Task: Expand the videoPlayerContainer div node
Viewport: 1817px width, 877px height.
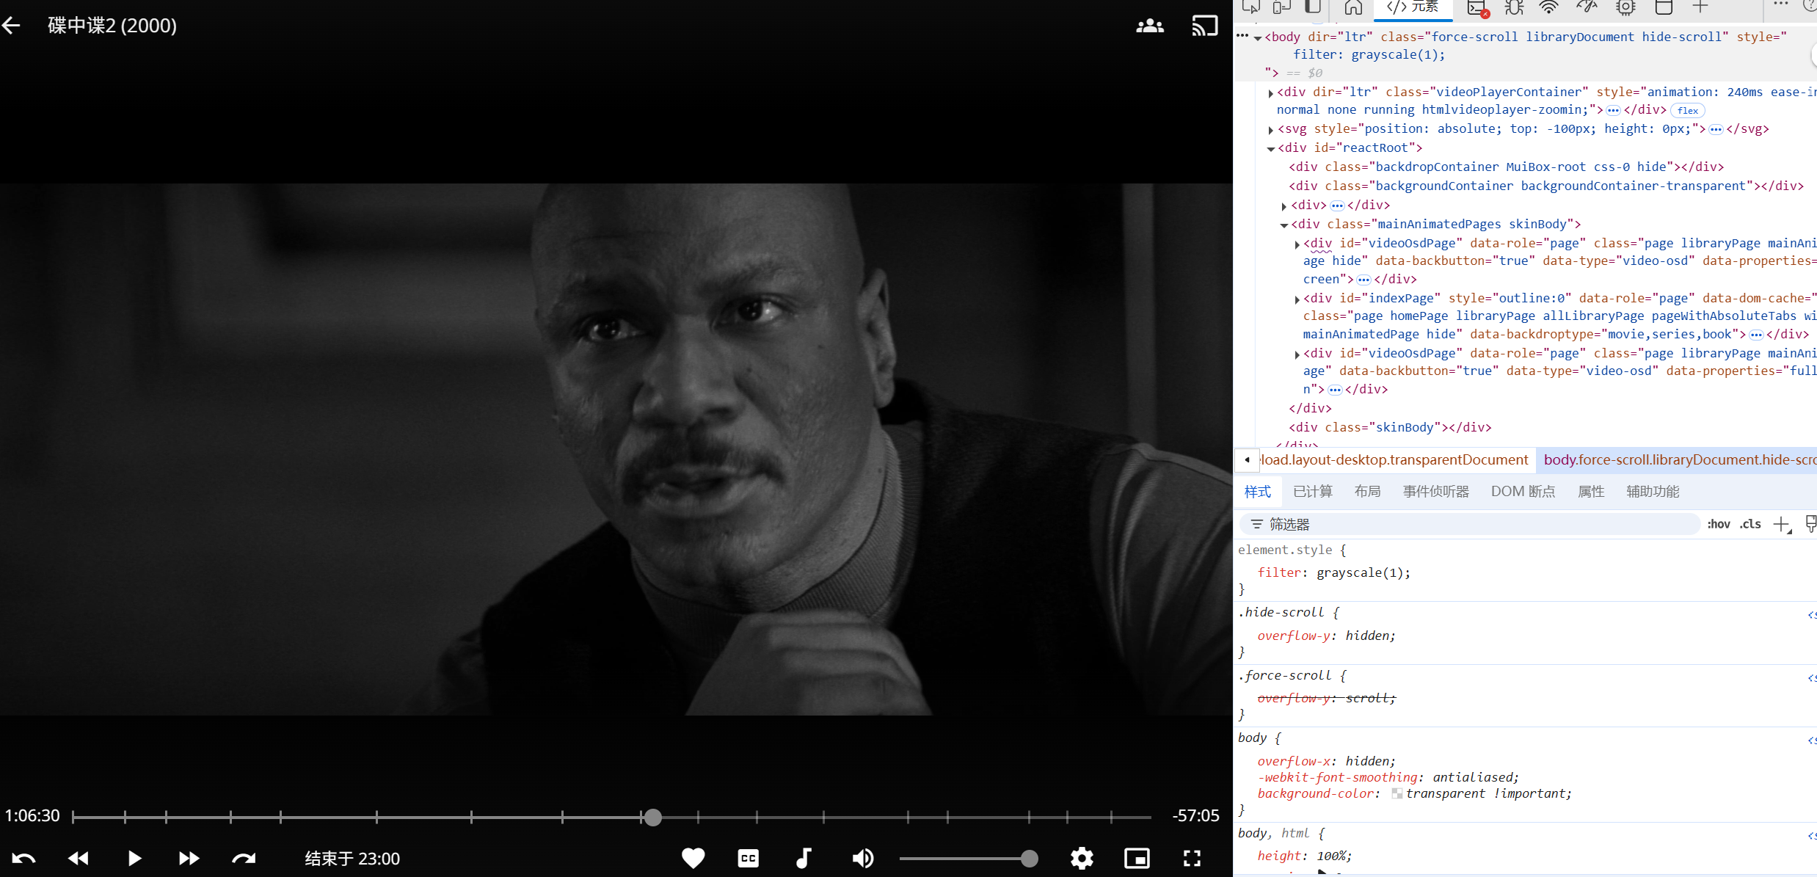Action: click(x=1270, y=93)
